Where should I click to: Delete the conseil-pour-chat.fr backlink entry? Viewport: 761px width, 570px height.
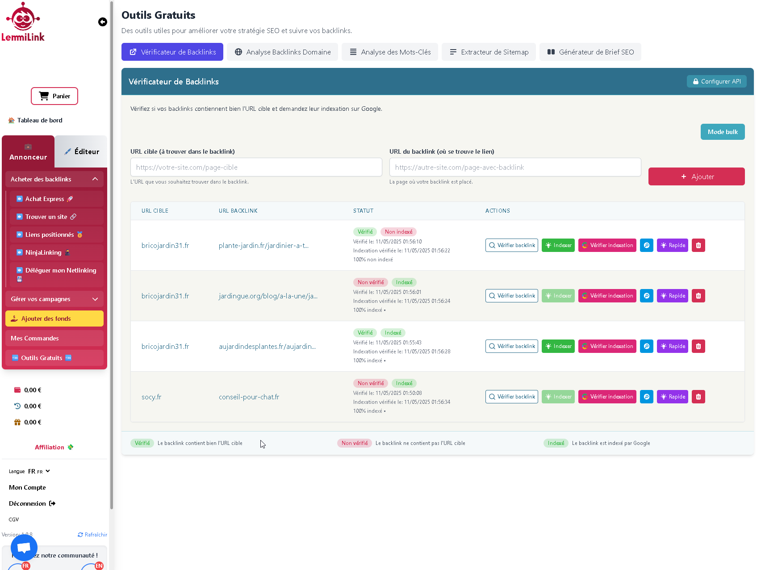point(698,397)
